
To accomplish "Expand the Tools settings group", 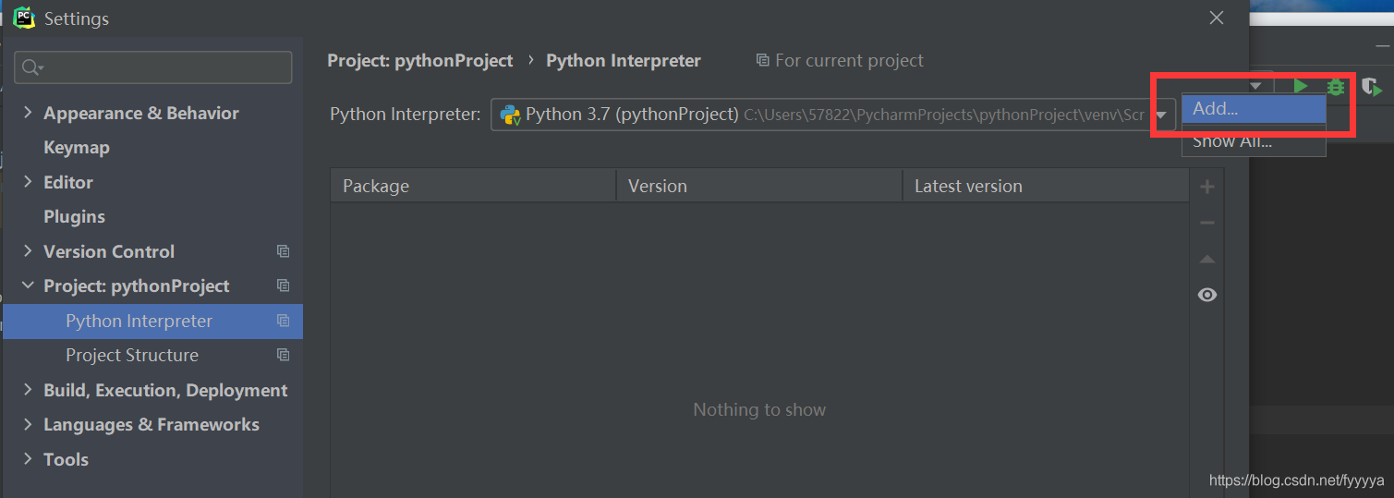I will (27, 459).
